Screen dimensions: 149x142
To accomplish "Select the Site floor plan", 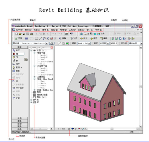I will 42,64.
